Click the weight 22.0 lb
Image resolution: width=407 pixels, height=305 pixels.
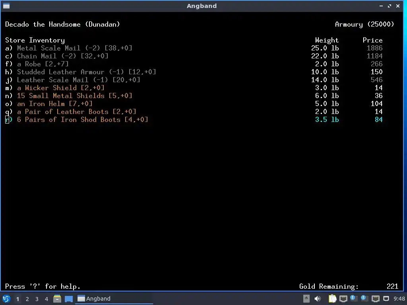click(x=325, y=56)
